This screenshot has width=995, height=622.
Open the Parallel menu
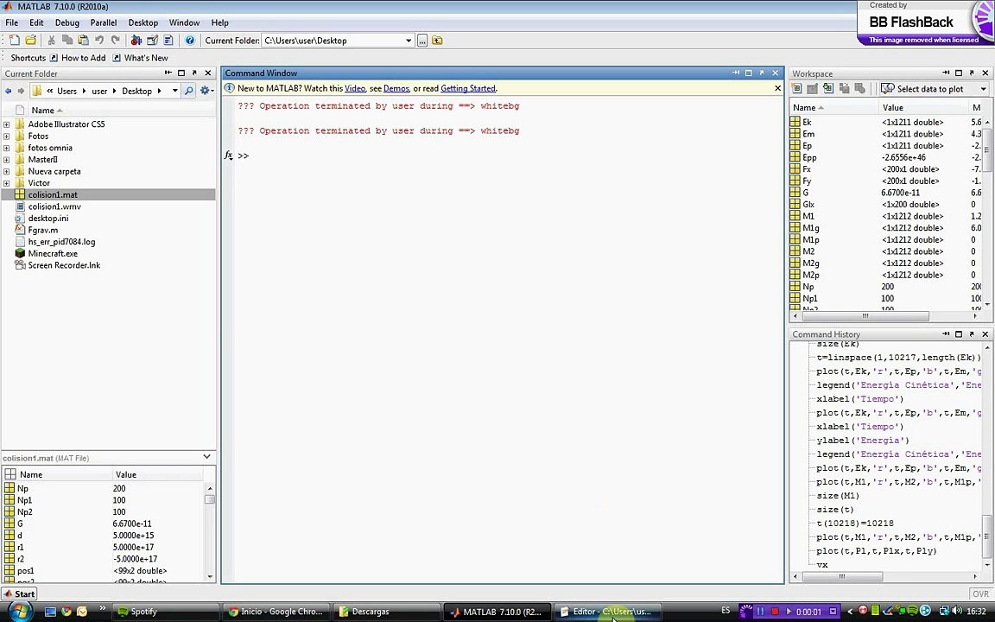coord(103,22)
